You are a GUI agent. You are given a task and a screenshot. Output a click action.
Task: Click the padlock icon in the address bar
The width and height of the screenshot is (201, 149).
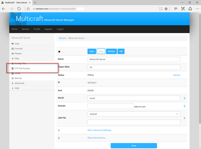(28, 9)
